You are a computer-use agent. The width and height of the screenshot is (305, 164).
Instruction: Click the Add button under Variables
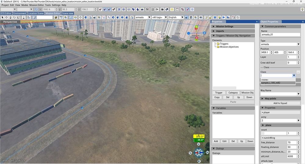(x=216, y=141)
